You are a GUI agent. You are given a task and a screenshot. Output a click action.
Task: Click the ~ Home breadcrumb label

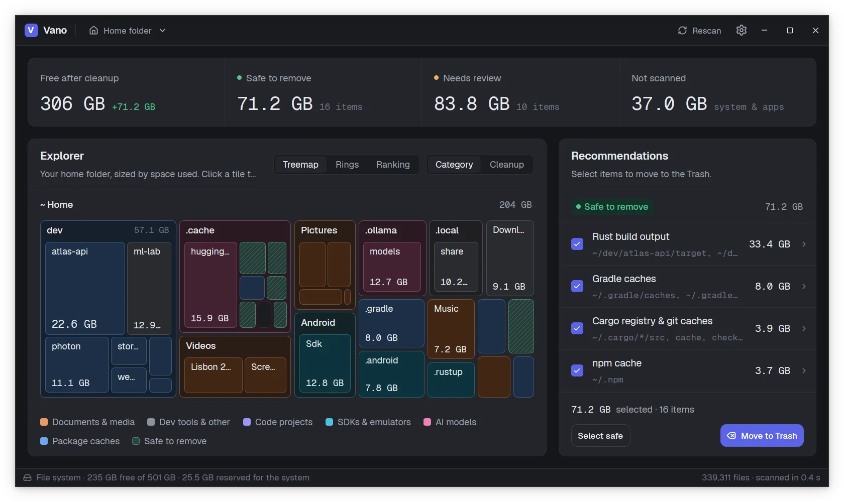click(57, 205)
